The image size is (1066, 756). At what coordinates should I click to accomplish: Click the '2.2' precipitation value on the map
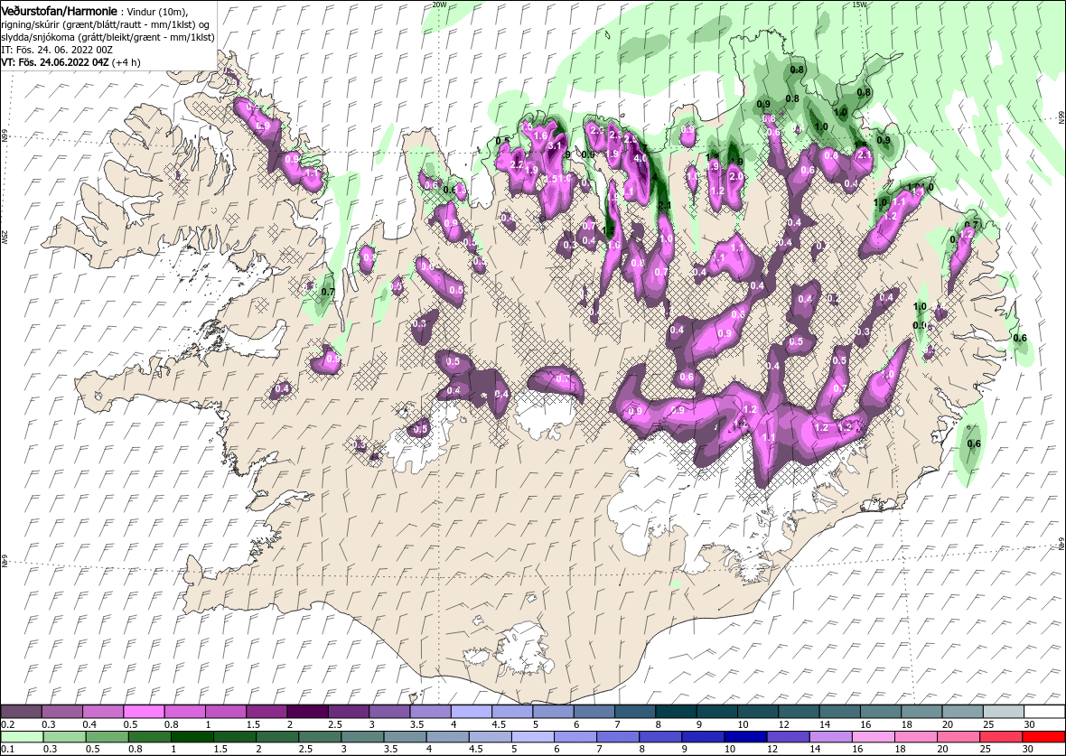pos(516,164)
